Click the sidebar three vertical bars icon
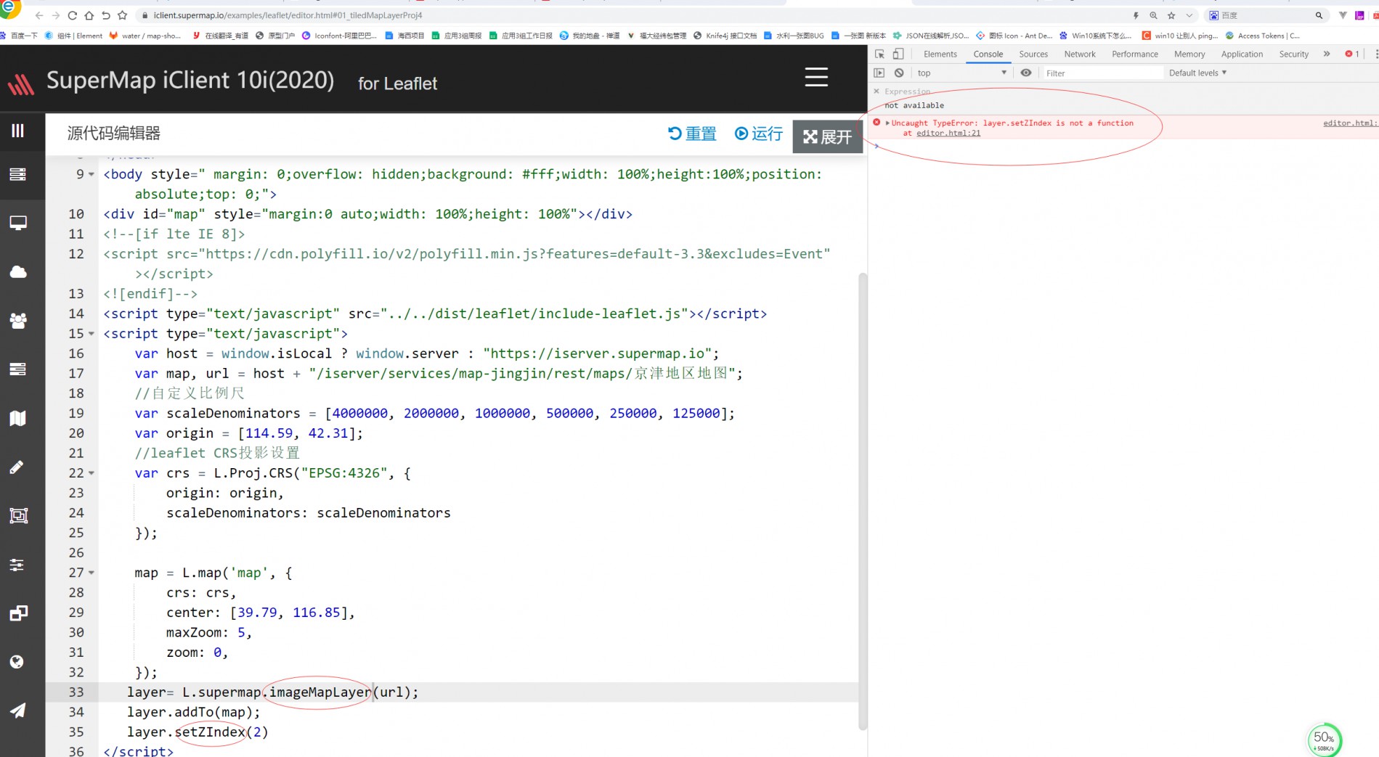1379x757 pixels. [18, 131]
